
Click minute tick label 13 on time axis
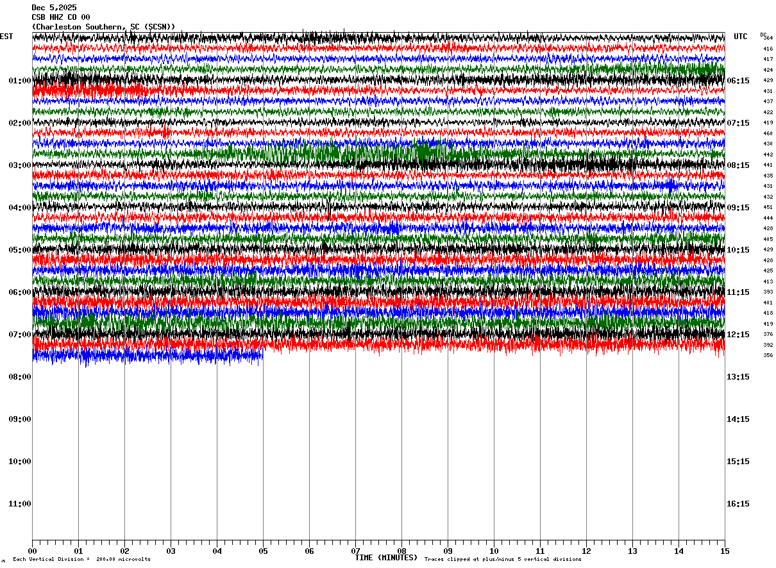coord(632,551)
